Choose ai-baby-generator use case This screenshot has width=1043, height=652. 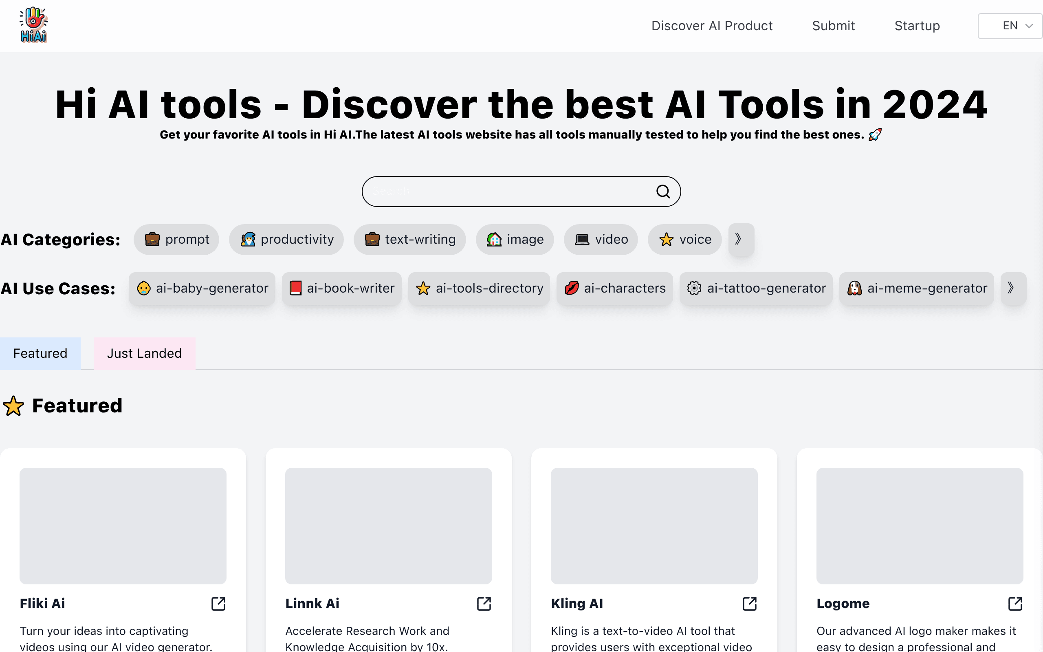click(x=202, y=288)
